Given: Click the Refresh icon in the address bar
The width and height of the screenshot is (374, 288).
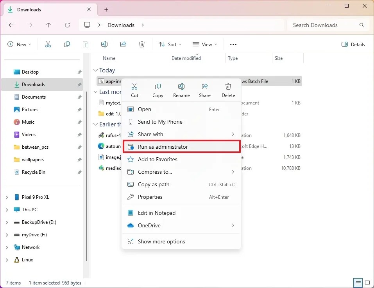Looking at the screenshot, I should (x=67, y=25).
